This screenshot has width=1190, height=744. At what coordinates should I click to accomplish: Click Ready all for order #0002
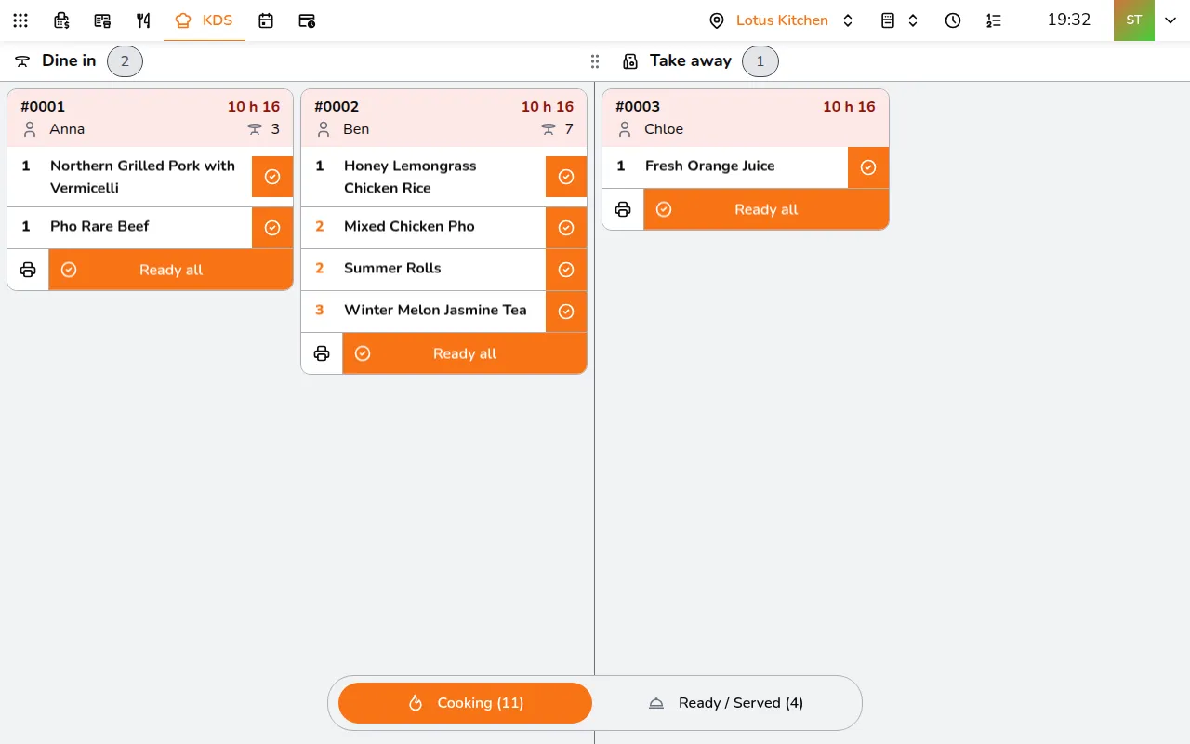pos(465,353)
